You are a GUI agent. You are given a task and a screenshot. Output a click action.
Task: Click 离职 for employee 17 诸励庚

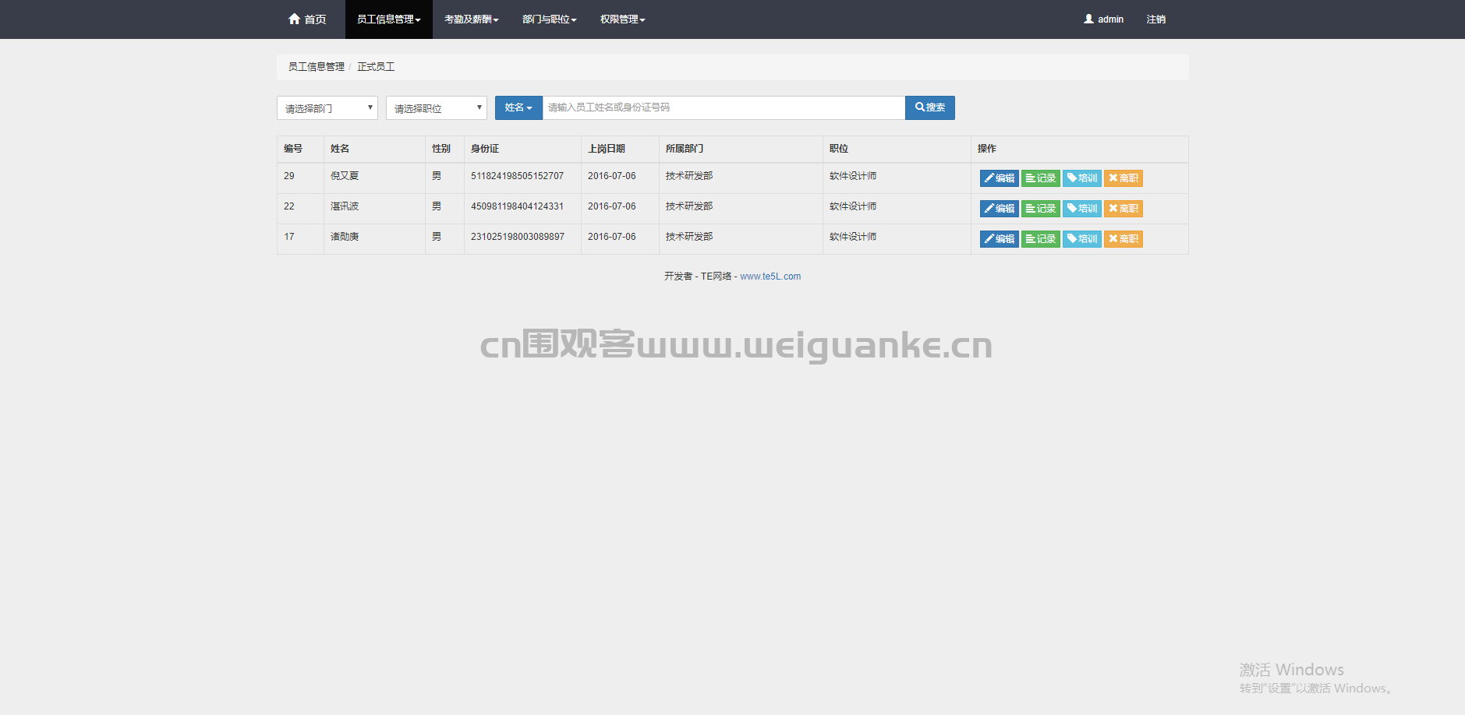1123,239
